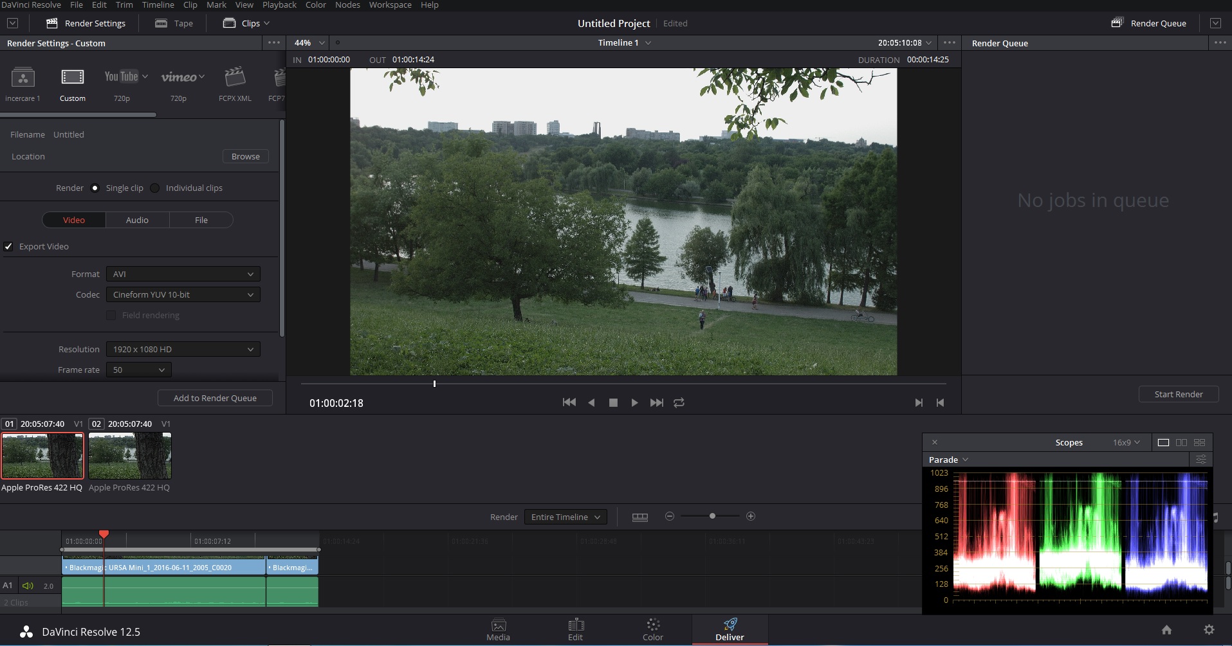This screenshot has width=1232, height=646.
Task: Open the Clips filter dropdown
Action: click(246, 23)
